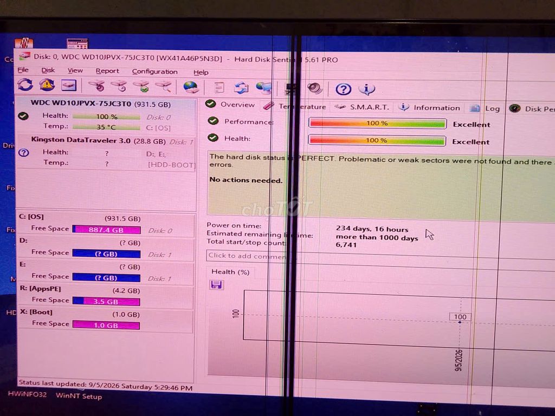Click the green check icon beside Overview Health row
The image size is (555, 416).
click(x=212, y=138)
